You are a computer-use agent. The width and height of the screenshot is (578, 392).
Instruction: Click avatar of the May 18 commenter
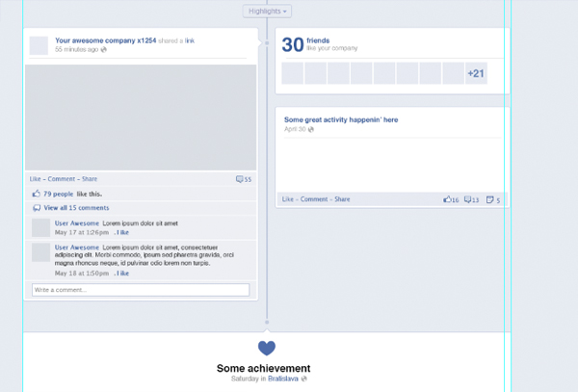(x=40, y=252)
